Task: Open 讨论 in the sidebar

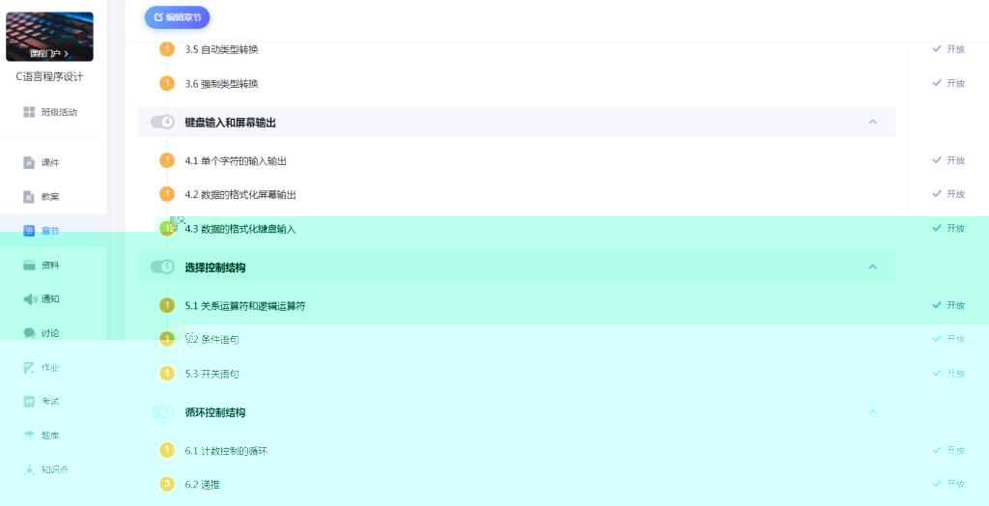Action: 50,333
